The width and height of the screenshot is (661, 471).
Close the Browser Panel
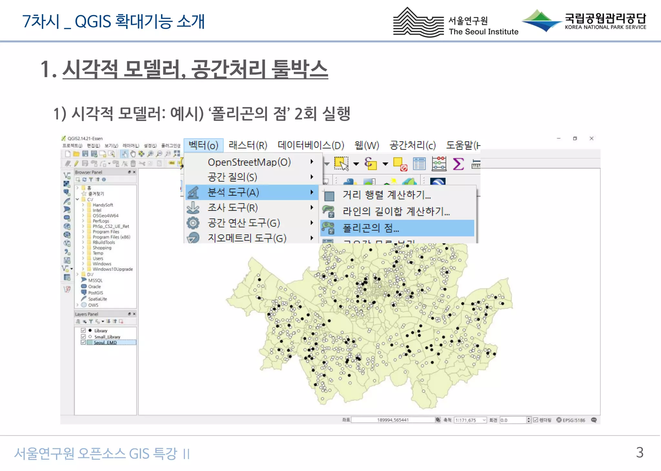(x=134, y=172)
